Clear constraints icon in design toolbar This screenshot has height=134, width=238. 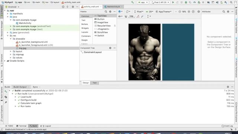click(x=138, y=16)
